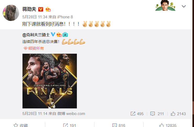Click the blue V badge beside 克利夫兰骑士

pos(53,35)
